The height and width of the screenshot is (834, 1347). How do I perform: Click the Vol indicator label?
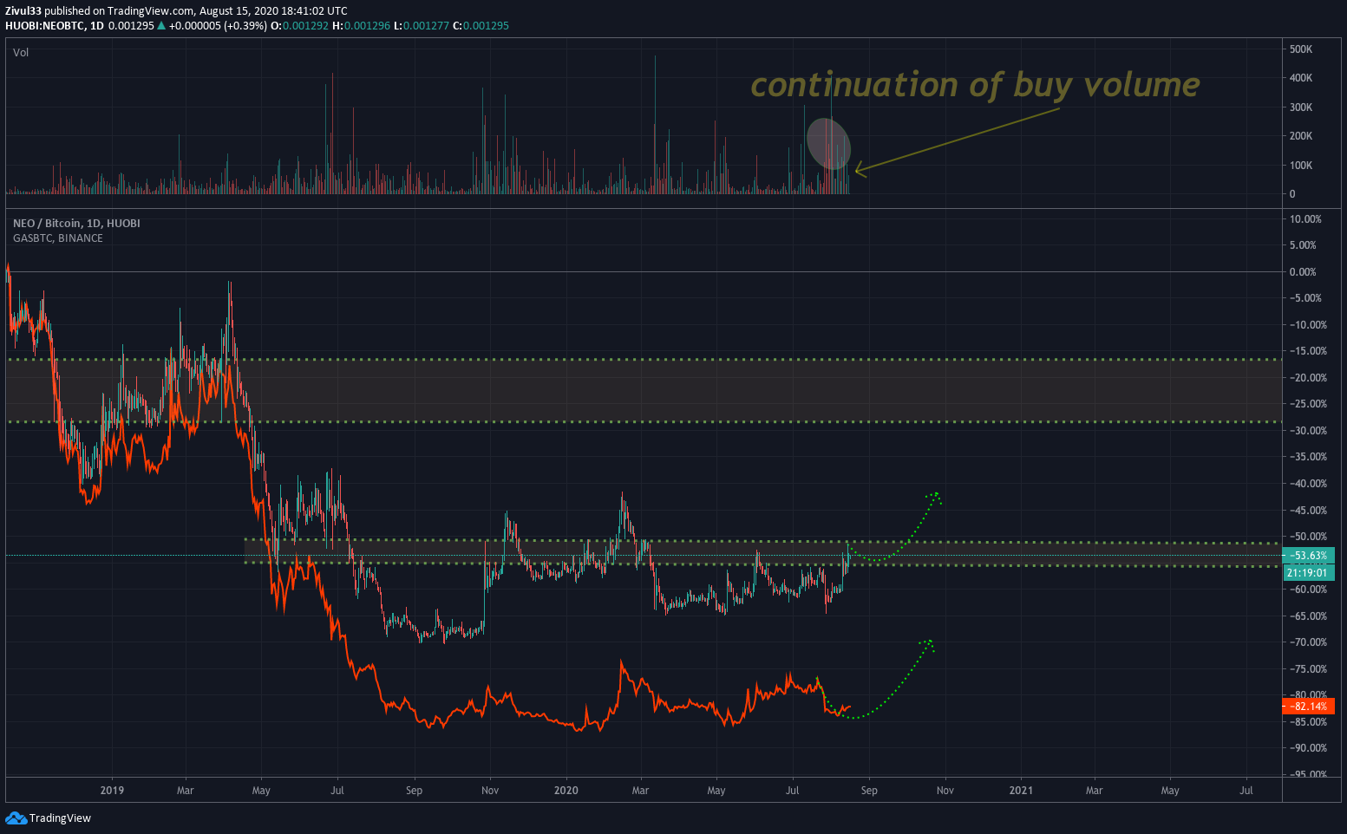click(21, 53)
